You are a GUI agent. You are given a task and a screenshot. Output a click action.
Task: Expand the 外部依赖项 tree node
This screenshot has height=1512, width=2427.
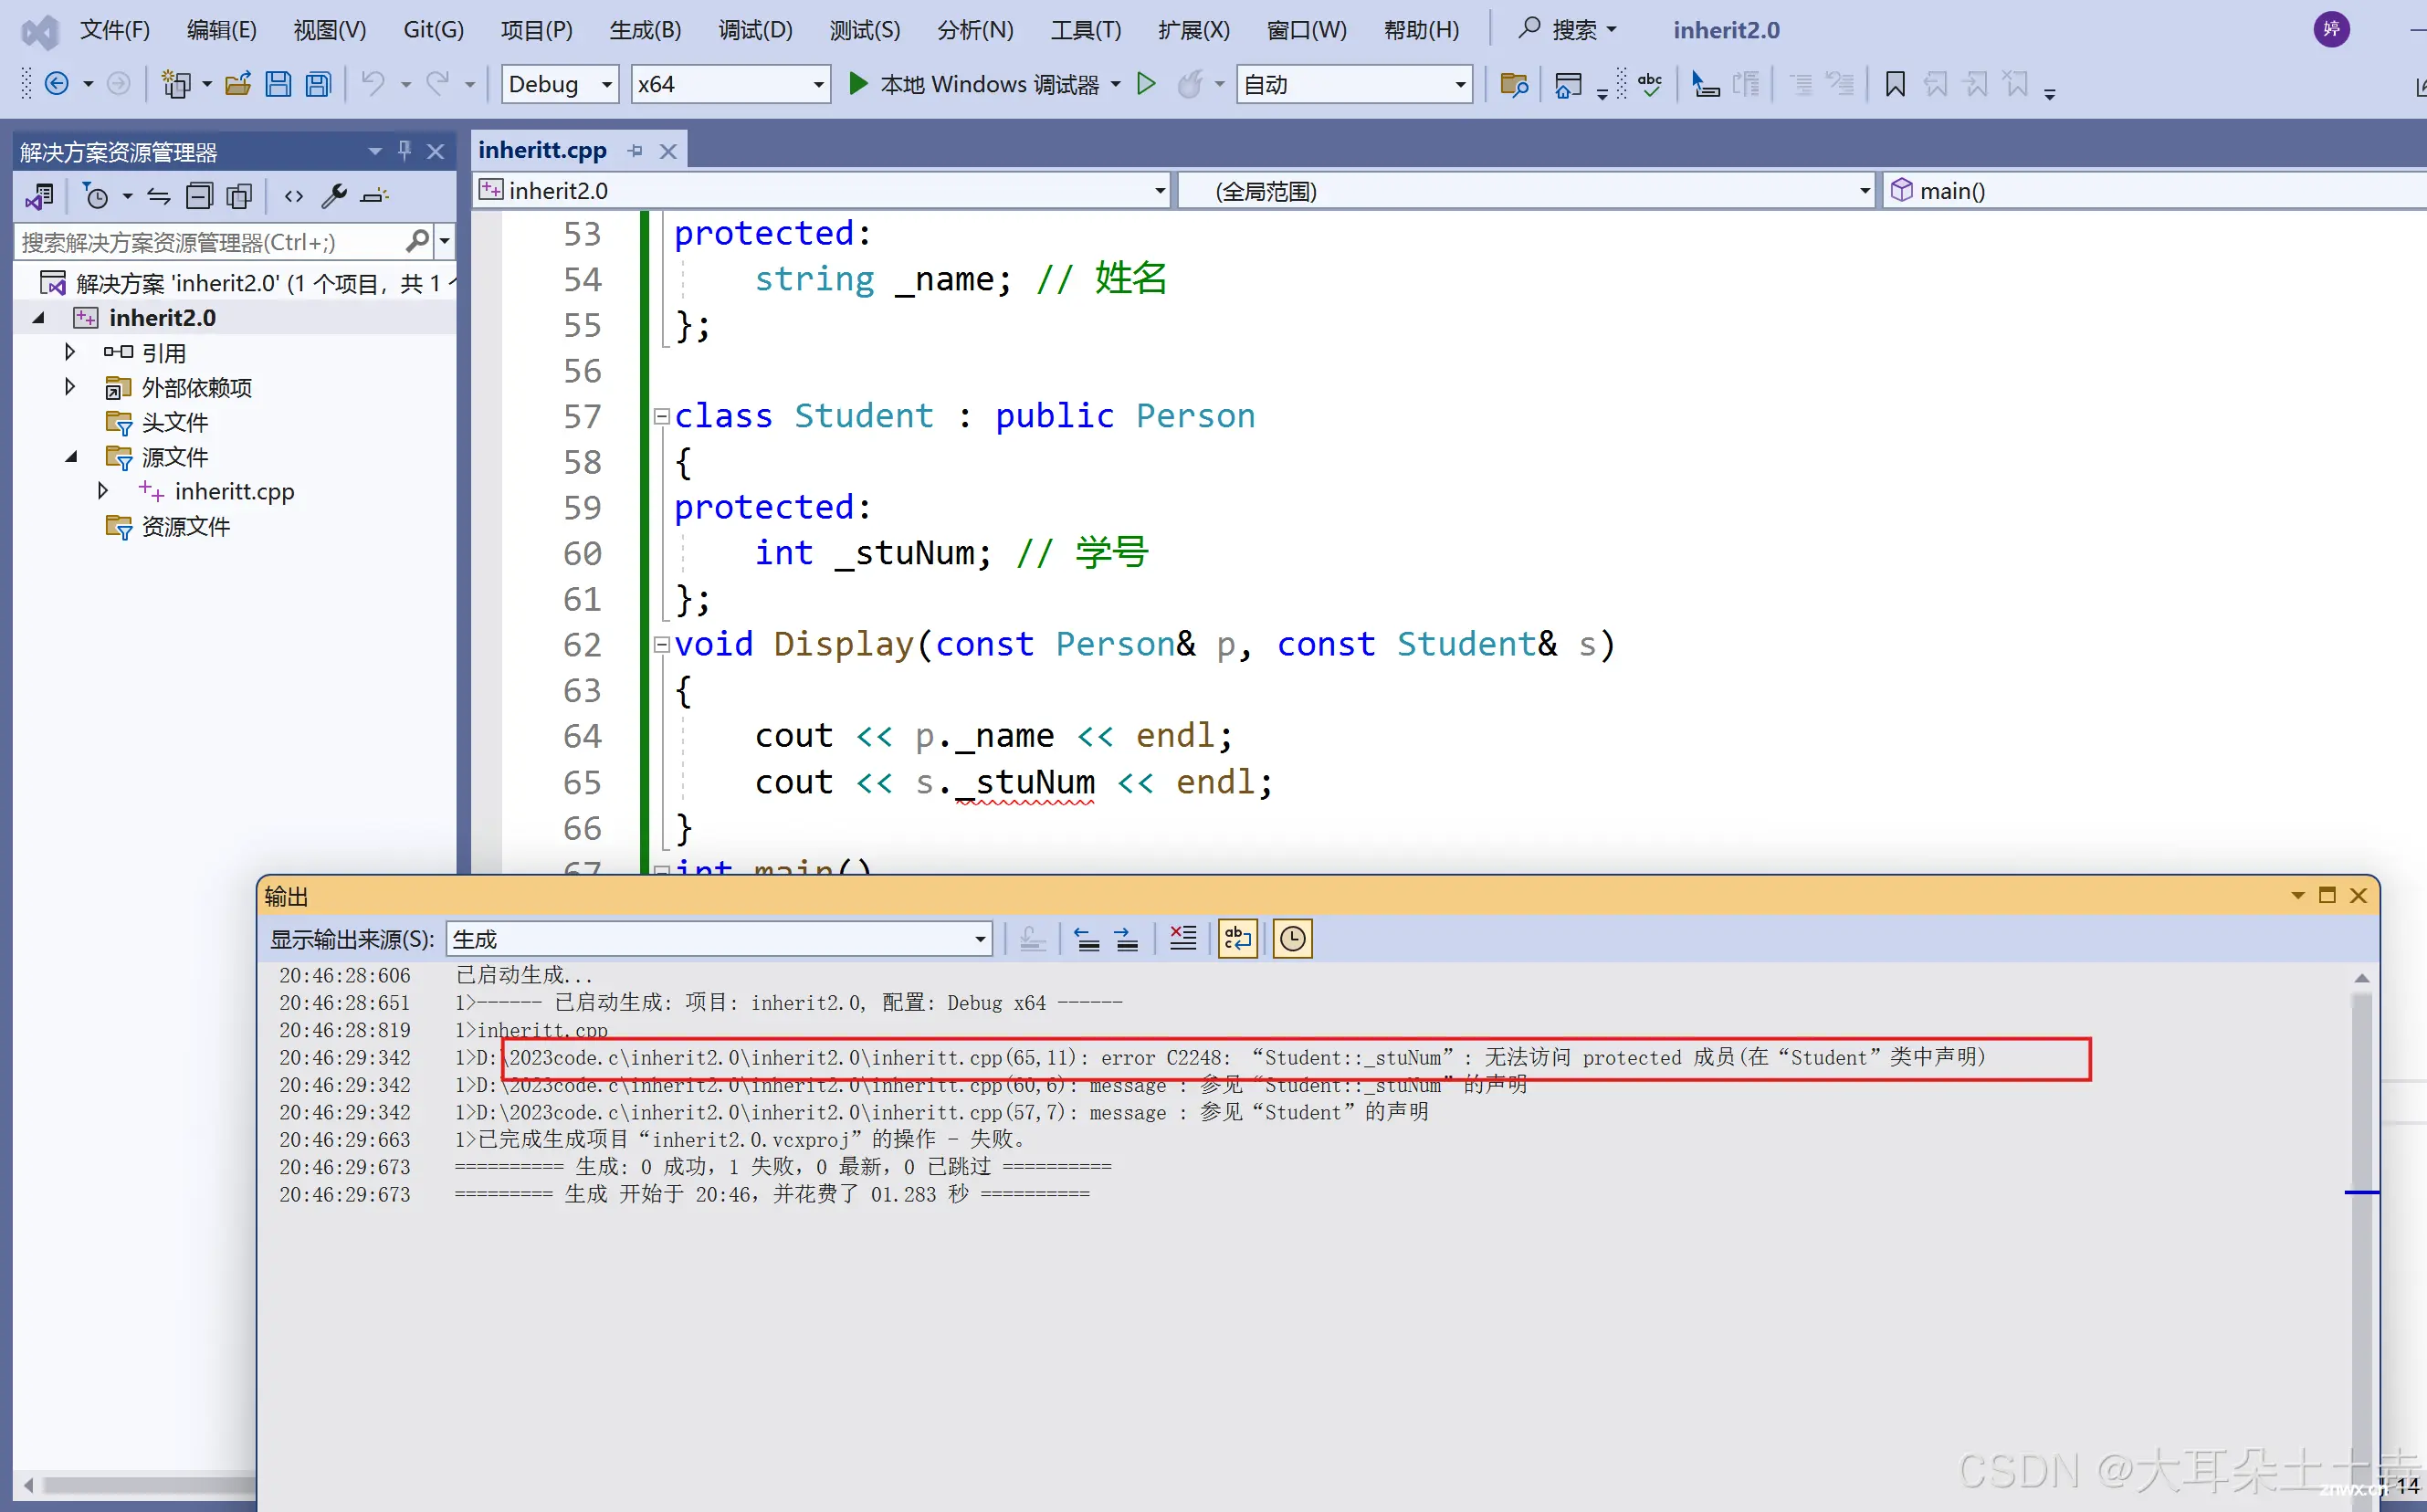tap(69, 387)
